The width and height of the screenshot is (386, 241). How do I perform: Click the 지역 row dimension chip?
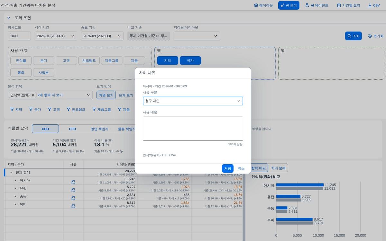click(x=168, y=60)
